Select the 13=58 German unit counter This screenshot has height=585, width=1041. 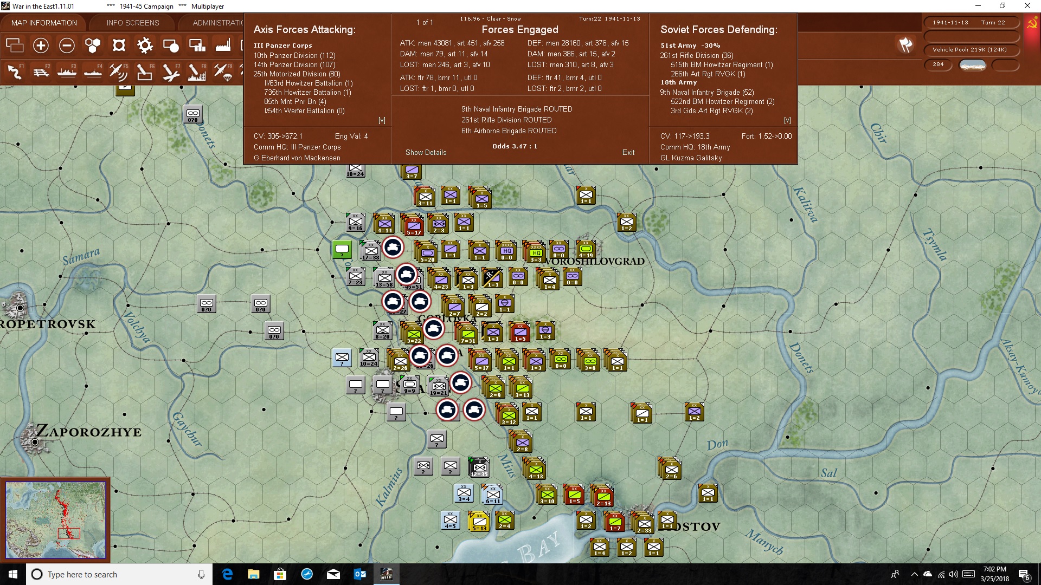click(x=384, y=278)
